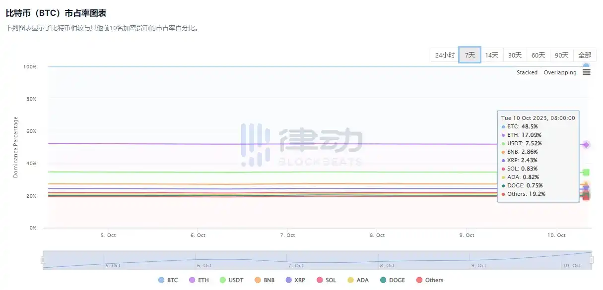The height and width of the screenshot is (290, 603).
Task: Toggle BTC series in the legend
Action: 168,280
